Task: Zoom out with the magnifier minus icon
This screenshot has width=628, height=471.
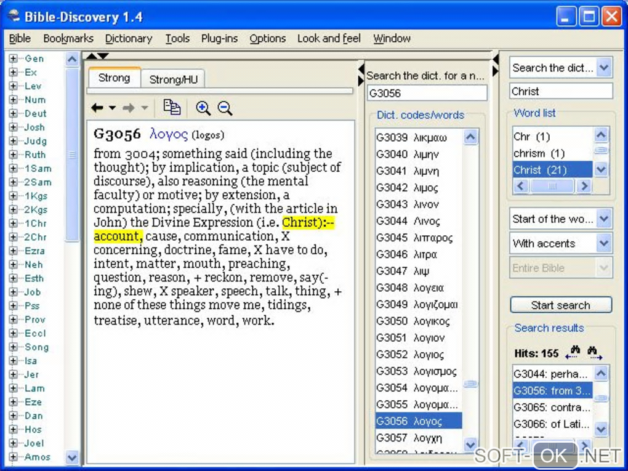Action: point(225,108)
